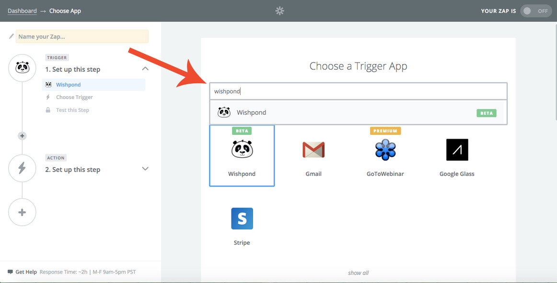Open the Dashboard breadcrumb link
Viewport: 557px width, 283px height.
[22, 11]
